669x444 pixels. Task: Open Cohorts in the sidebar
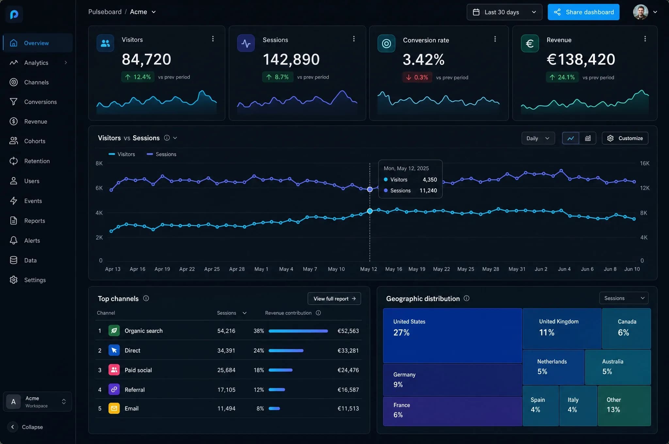tap(38, 141)
